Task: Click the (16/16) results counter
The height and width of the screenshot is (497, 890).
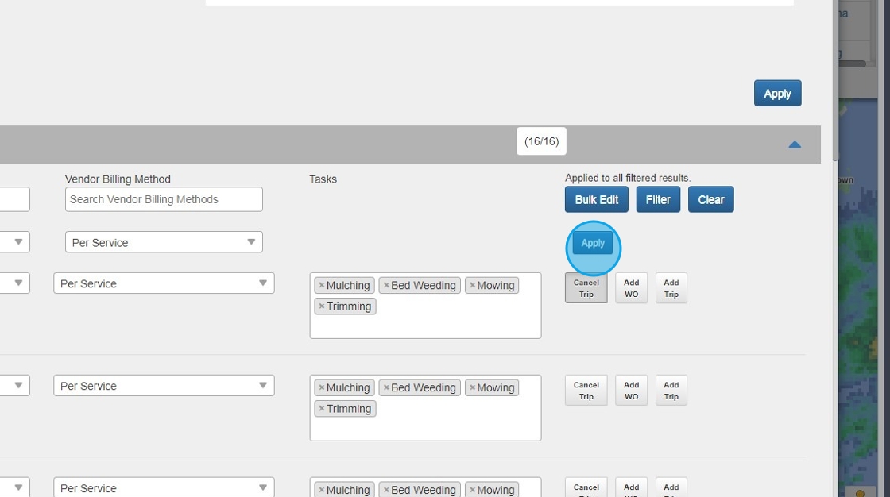Action: pos(541,141)
